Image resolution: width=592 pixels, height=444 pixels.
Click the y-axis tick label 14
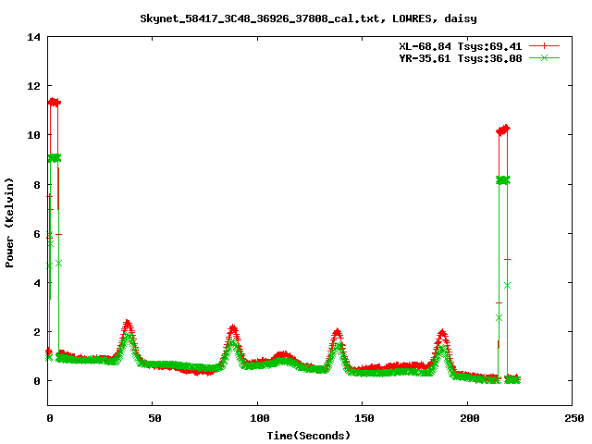pyautogui.click(x=34, y=37)
